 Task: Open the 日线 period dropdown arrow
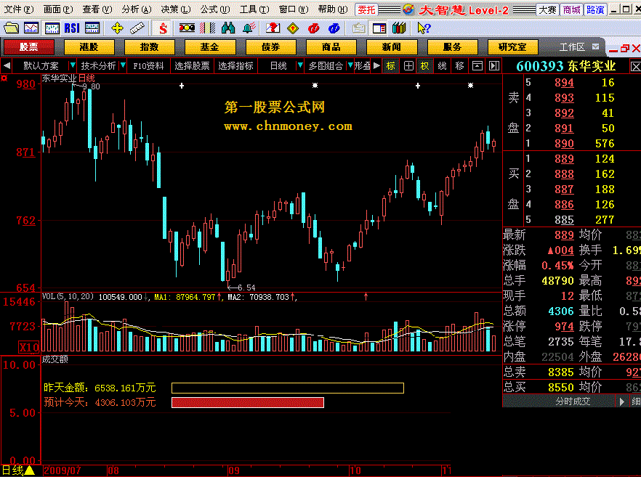point(300,65)
